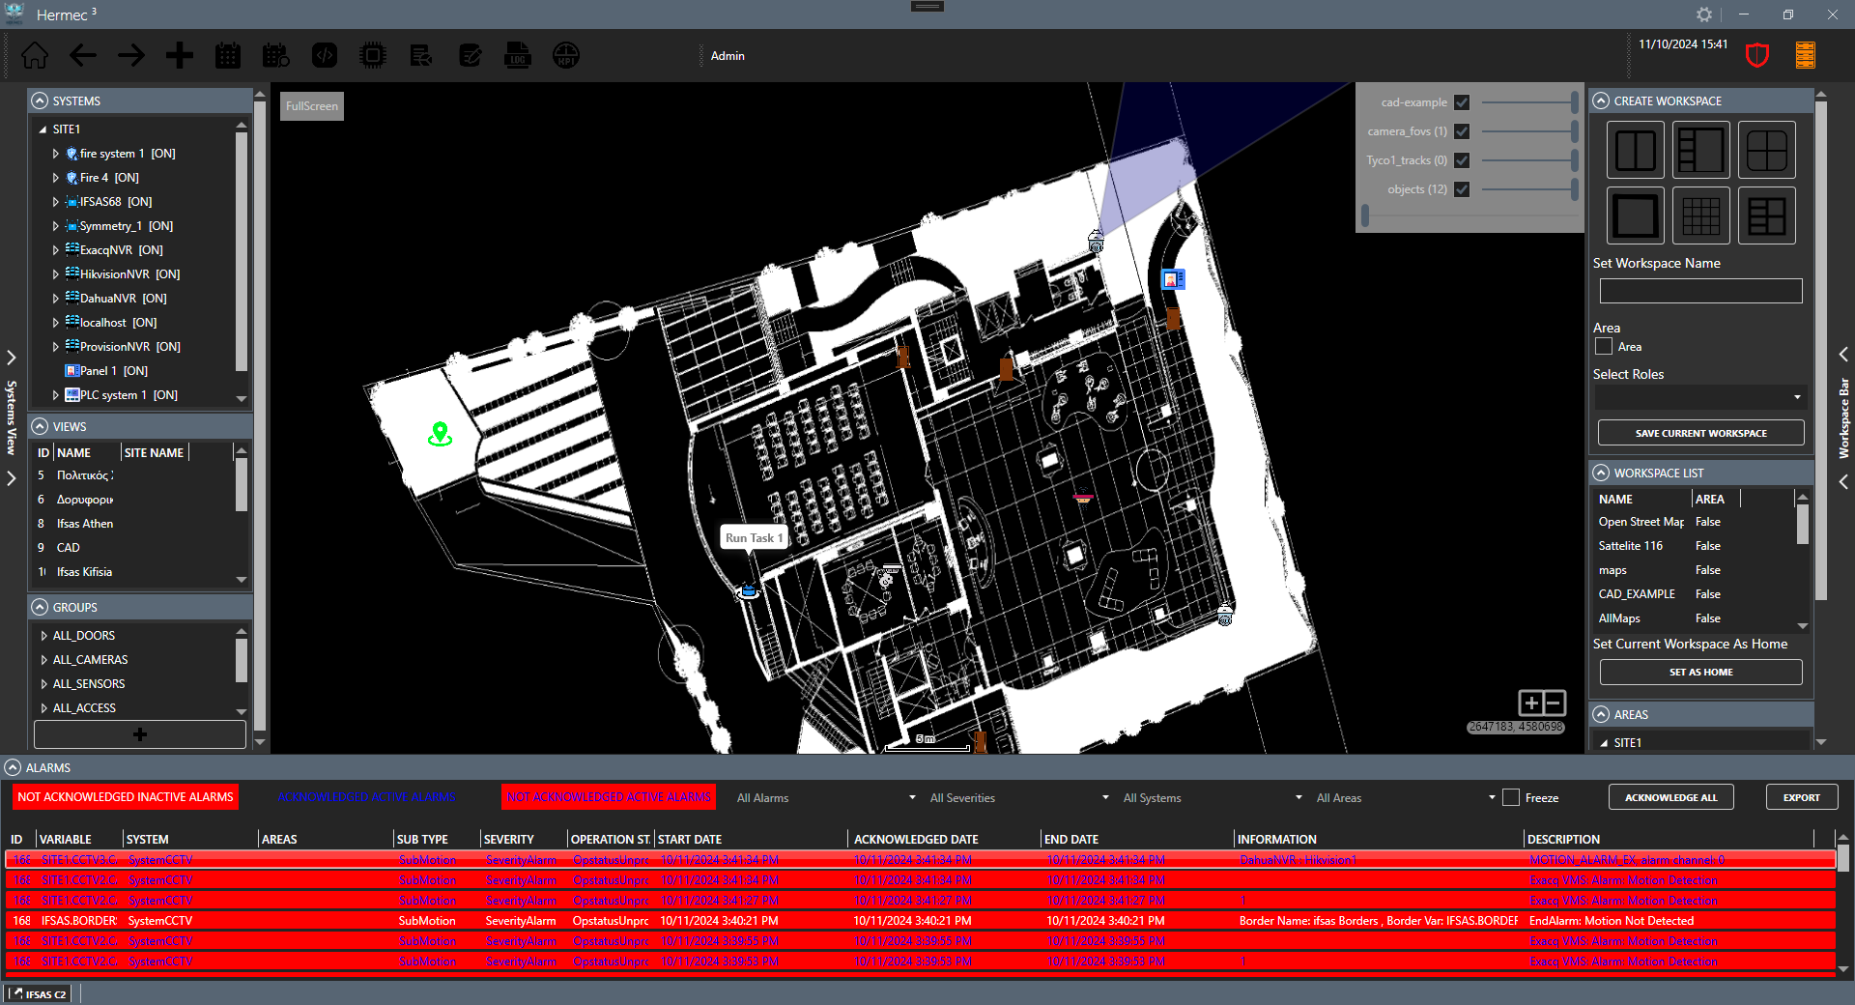Click the Set Workspace Name input field

[1700, 291]
